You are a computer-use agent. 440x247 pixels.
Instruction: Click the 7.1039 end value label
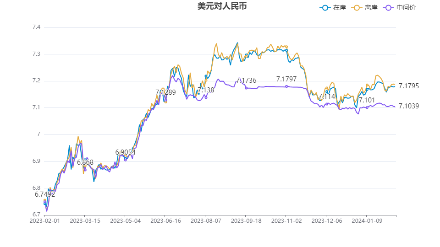click(408, 106)
